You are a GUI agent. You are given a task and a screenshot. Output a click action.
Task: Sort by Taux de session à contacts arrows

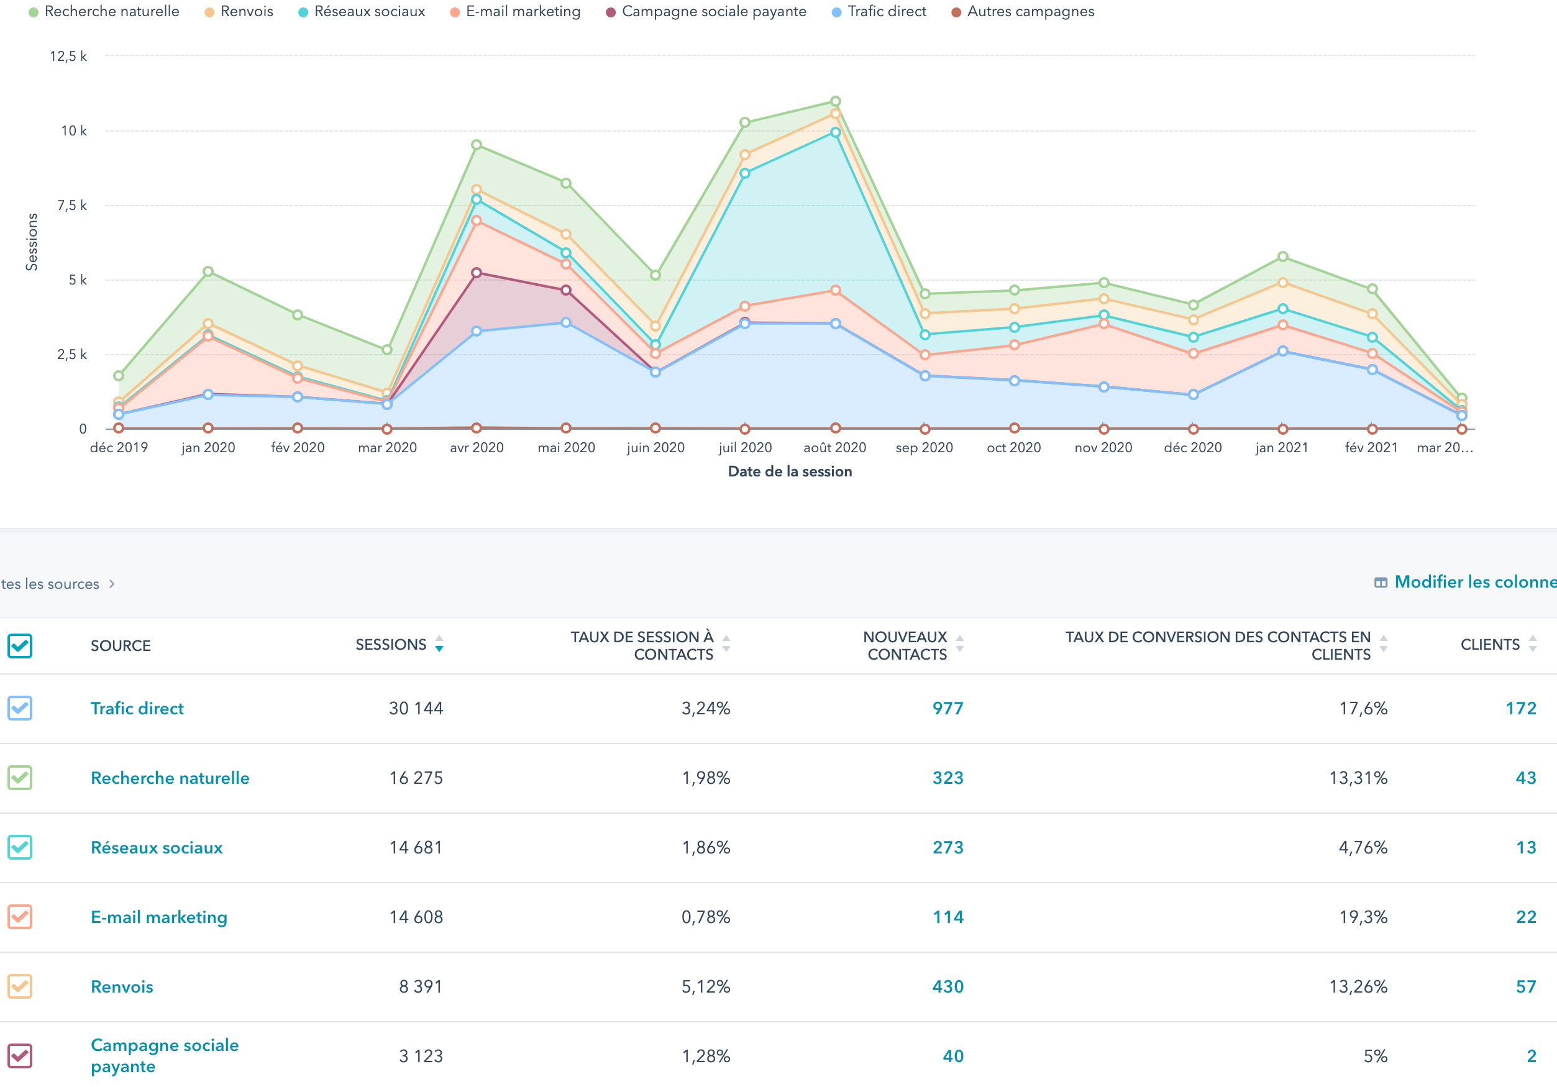[x=726, y=644]
